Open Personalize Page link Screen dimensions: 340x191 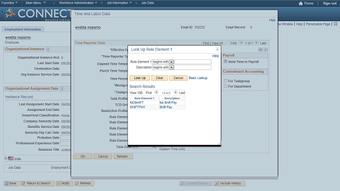tap(318, 24)
